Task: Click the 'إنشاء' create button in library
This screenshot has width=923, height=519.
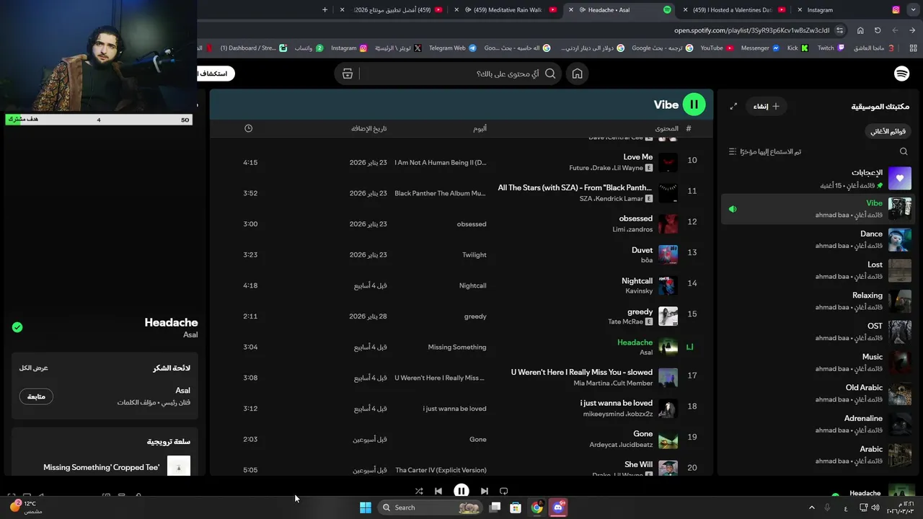Action: pos(766,106)
